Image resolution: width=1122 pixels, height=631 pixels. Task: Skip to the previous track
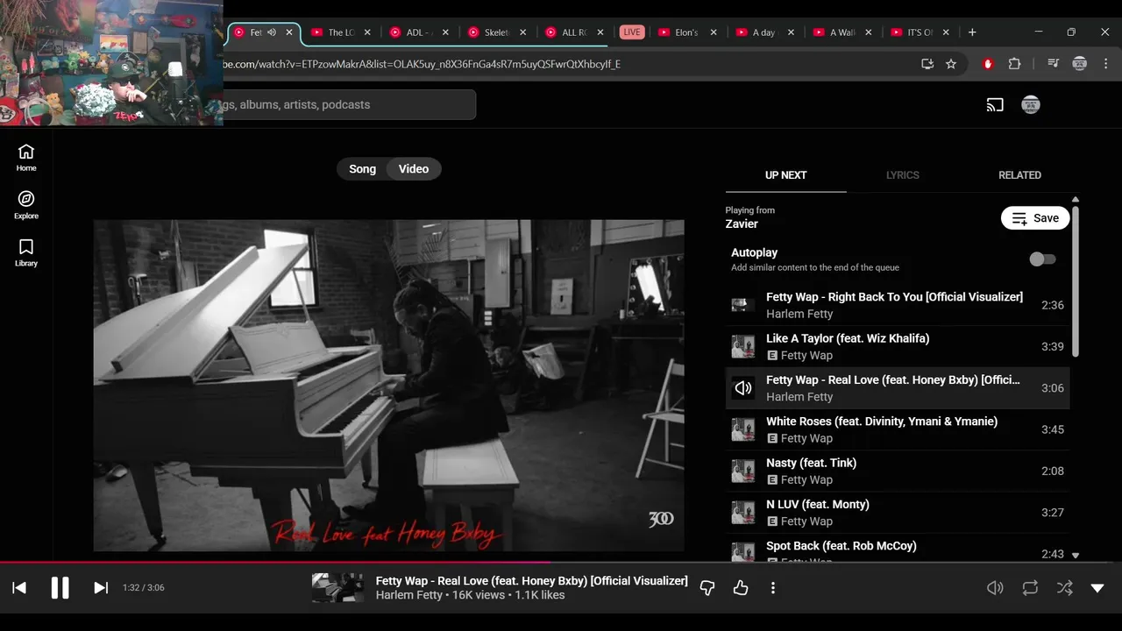coord(19,588)
